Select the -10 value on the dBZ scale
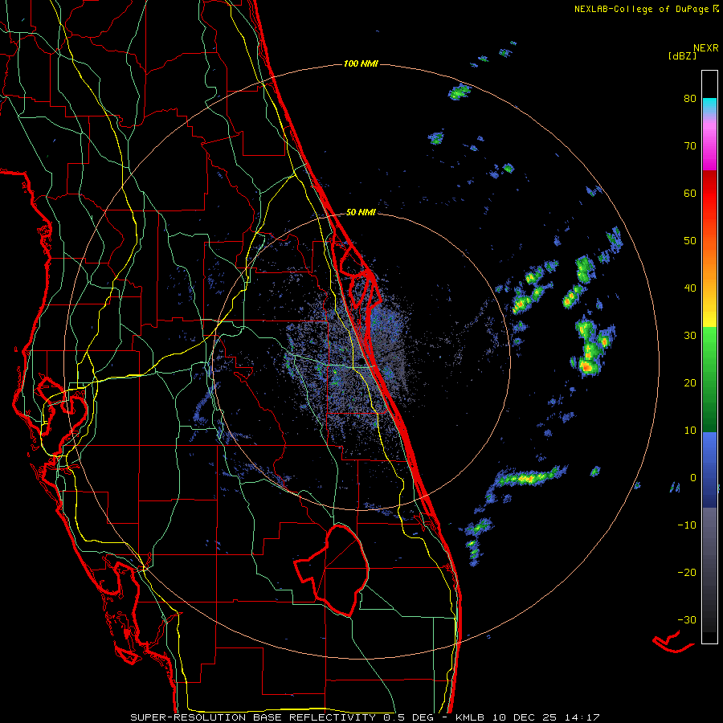The height and width of the screenshot is (723, 723). pyautogui.click(x=687, y=525)
